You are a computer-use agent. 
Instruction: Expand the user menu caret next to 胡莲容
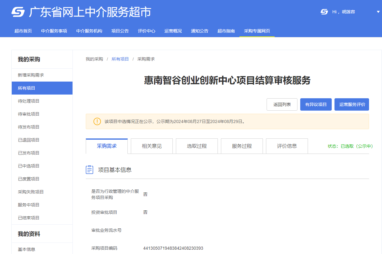coord(378,12)
